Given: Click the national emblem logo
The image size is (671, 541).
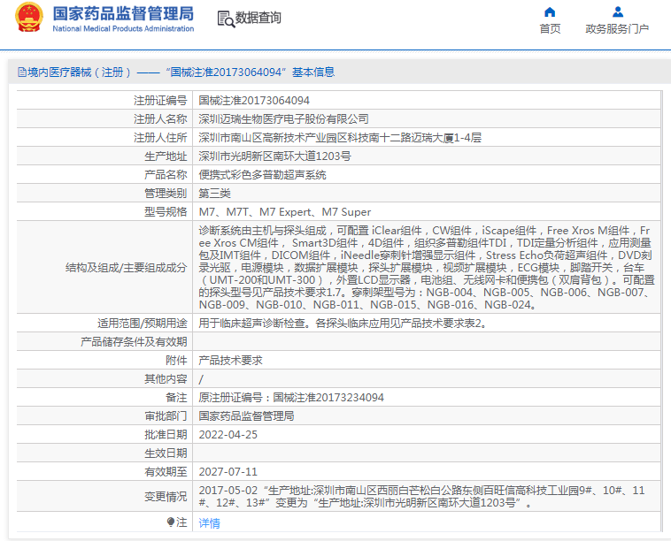Looking at the screenshot, I should [x=29, y=18].
